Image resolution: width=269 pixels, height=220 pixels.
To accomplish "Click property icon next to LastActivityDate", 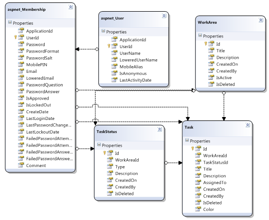I will pyautogui.click(x=114, y=80).
